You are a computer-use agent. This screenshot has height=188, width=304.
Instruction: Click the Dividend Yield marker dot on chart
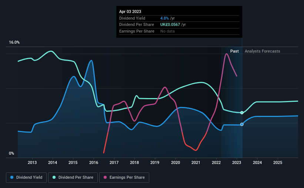click(x=242, y=124)
